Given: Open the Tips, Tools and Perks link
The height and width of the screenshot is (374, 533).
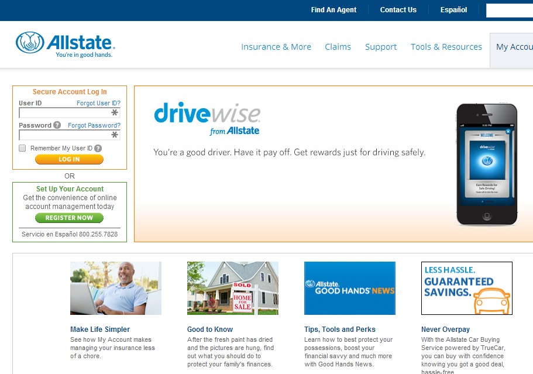Looking at the screenshot, I should 340,329.
